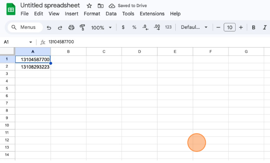The image size is (270, 163).
Task: Open the 100% zoom dropdown
Action: click(x=101, y=28)
